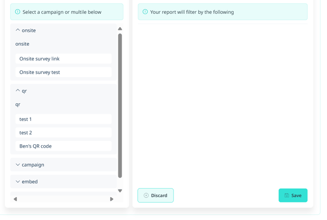Collapse the onsite section chevron
Image resolution: width=327 pixels, height=220 pixels.
click(x=18, y=30)
